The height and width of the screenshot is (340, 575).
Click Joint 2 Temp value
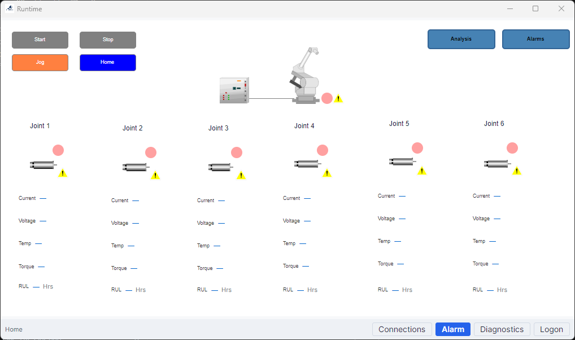(x=131, y=246)
